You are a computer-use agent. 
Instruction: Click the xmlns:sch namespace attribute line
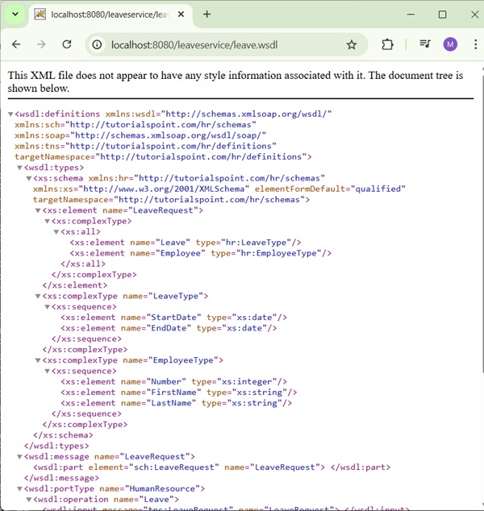coord(136,124)
